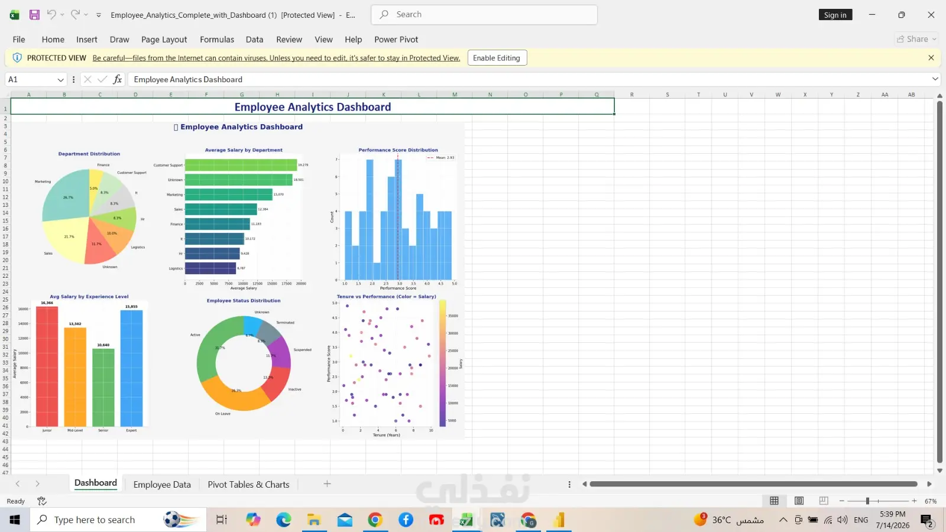Open the Windows Start menu

point(15,520)
